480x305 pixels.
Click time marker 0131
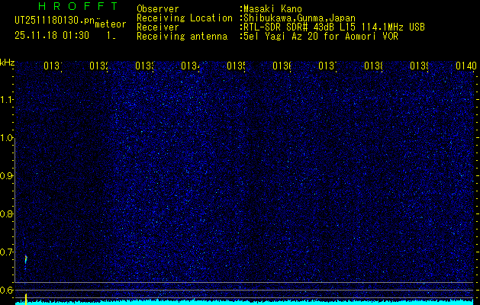point(53,66)
